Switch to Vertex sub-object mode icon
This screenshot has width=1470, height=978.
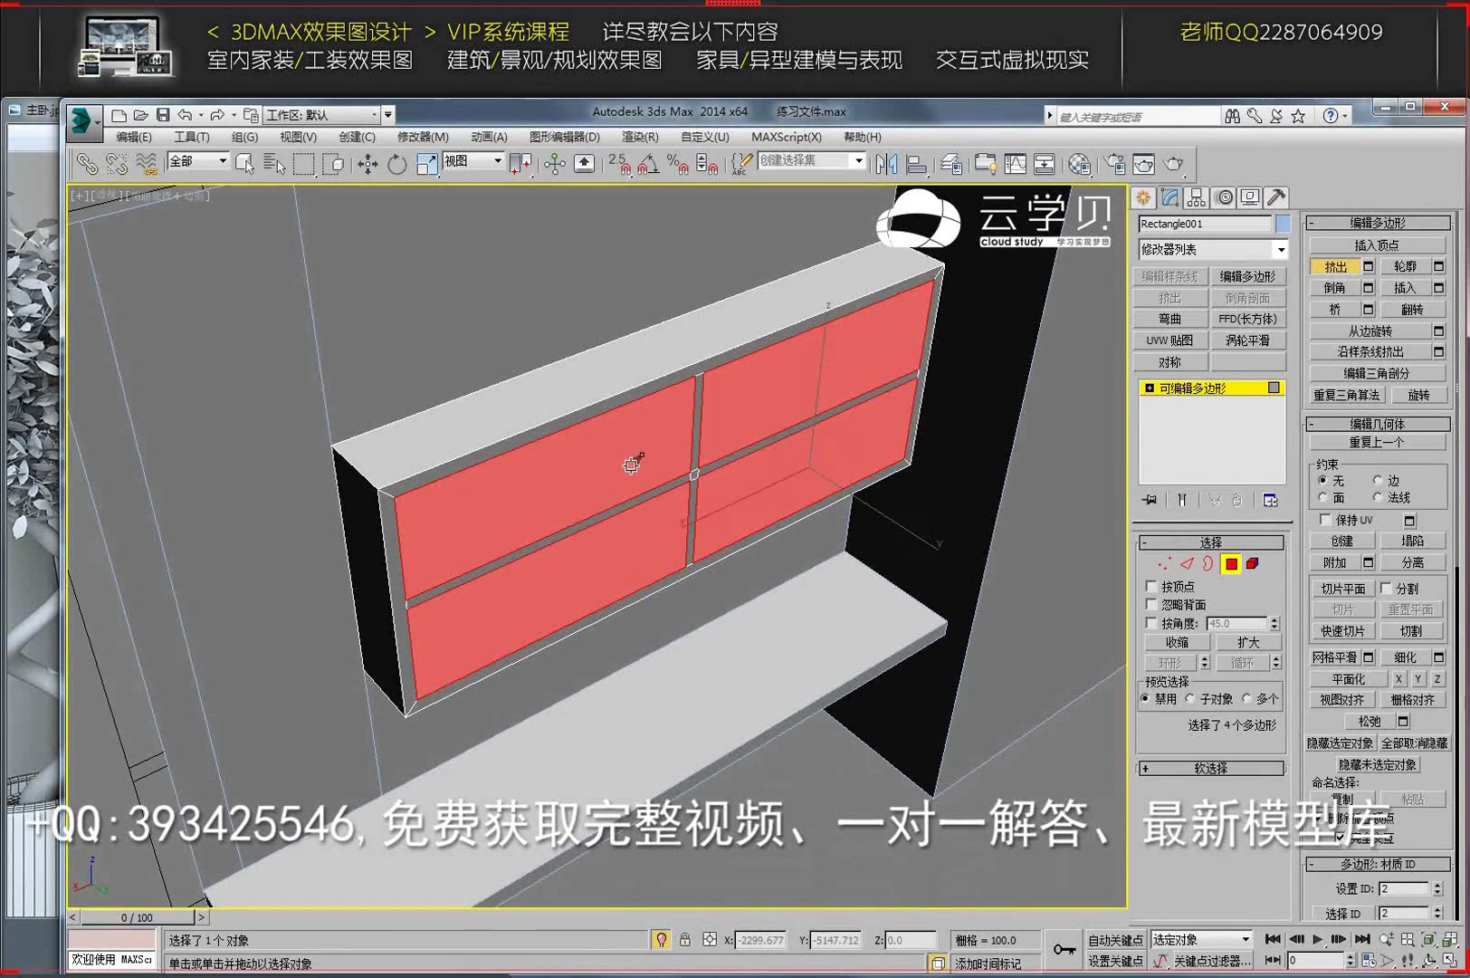(x=1164, y=563)
